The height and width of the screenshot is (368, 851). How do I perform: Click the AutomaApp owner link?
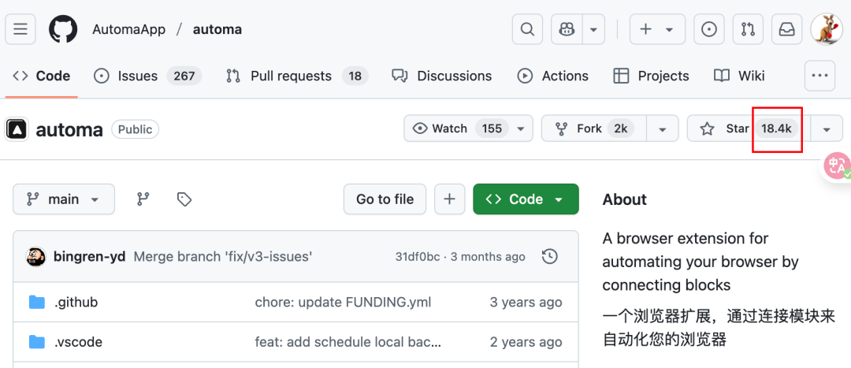(x=128, y=29)
